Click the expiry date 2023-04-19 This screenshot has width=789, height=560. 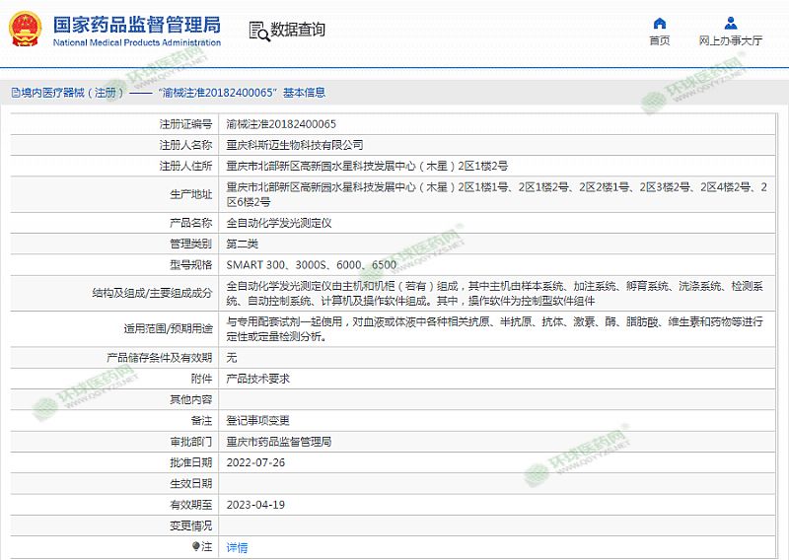pyautogui.click(x=254, y=504)
